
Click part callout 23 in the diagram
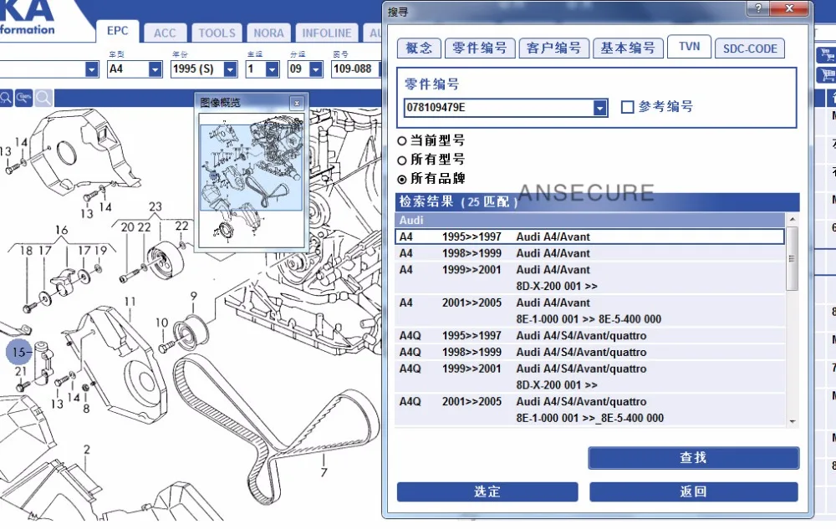coord(155,206)
